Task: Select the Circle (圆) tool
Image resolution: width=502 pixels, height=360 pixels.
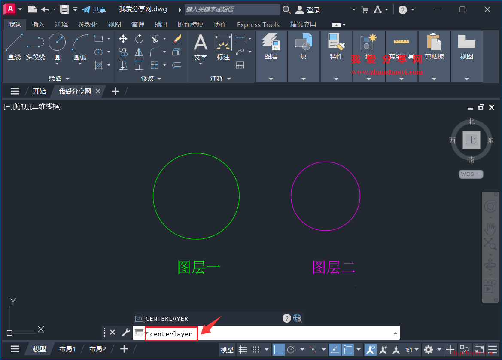Action: pyautogui.click(x=57, y=47)
